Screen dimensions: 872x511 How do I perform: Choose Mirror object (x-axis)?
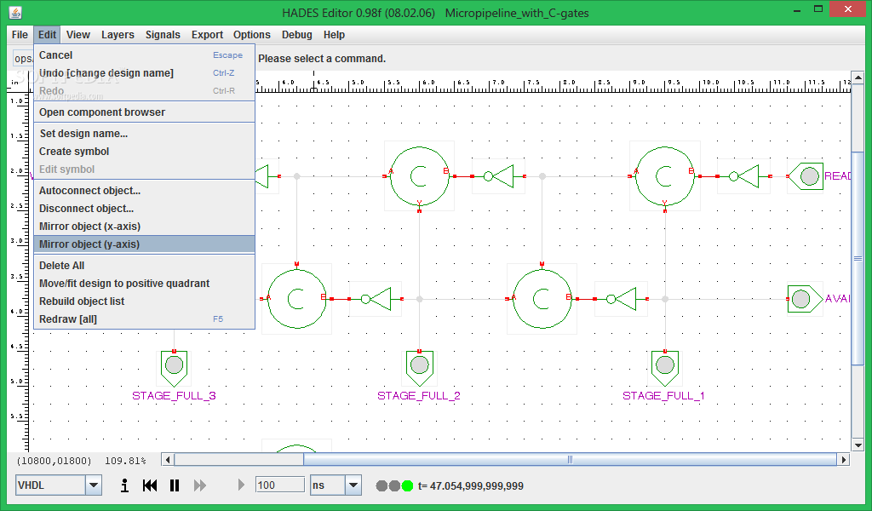tap(144, 227)
